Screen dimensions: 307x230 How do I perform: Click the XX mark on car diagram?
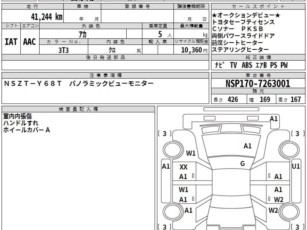pos(183,167)
